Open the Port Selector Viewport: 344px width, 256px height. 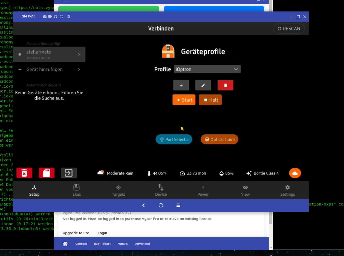pyautogui.click(x=174, y=139)
